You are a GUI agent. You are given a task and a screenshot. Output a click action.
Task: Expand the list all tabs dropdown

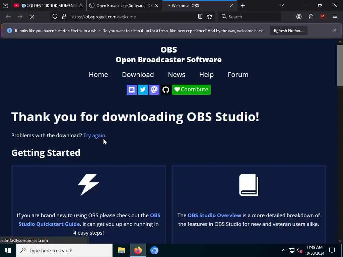click(281, 5)
